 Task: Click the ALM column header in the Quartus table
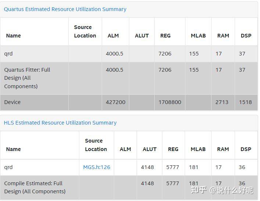[x=113, y=36]
